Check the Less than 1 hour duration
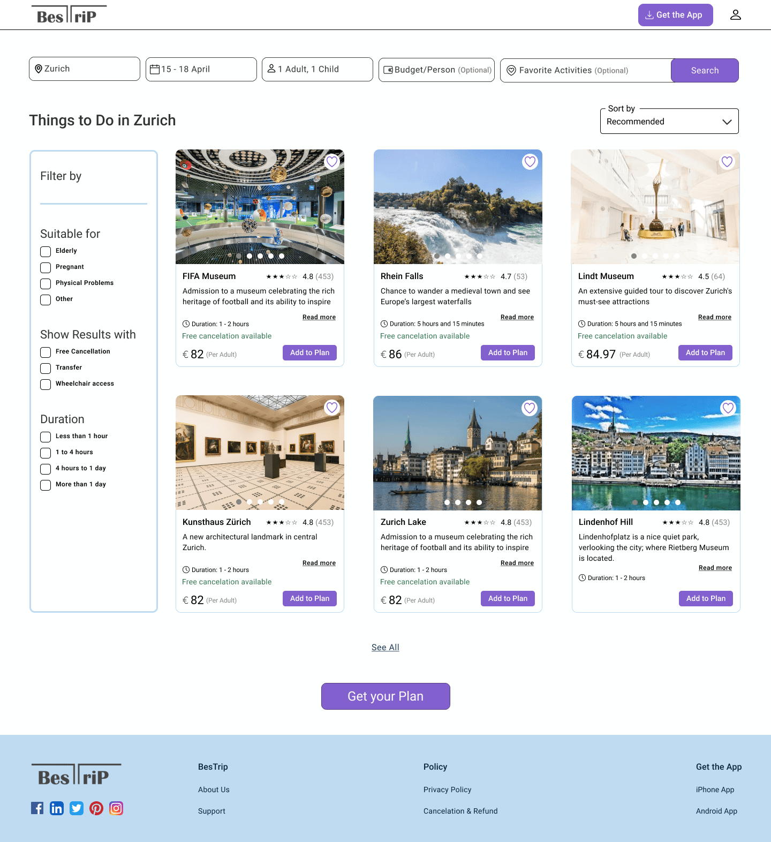Image resolution: width=771 pixels, height=842 pixels. pos(46,437)
